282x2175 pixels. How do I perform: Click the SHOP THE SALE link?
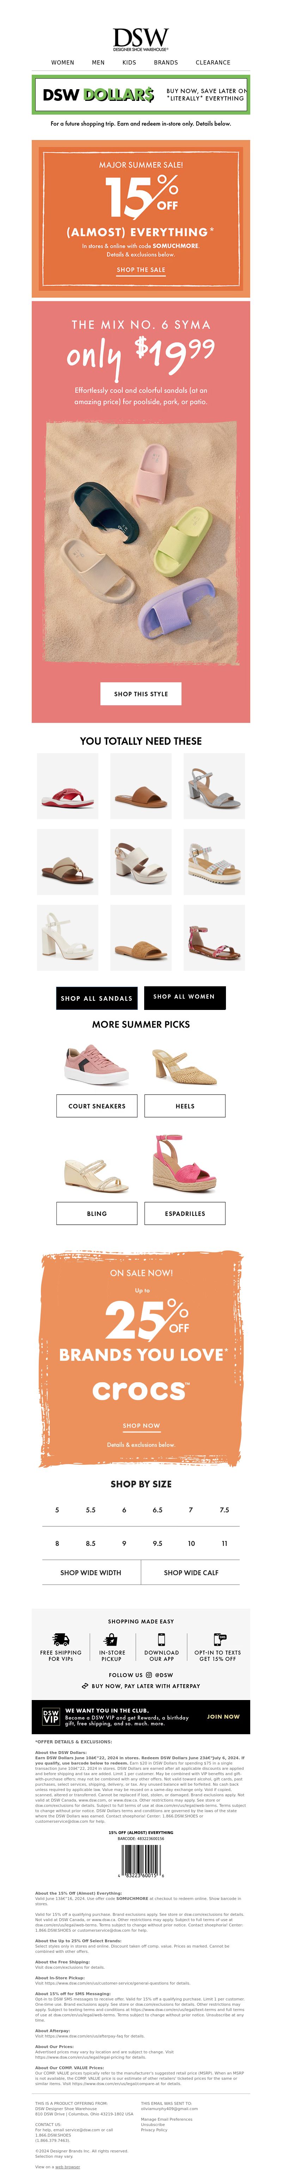(141, 270)
